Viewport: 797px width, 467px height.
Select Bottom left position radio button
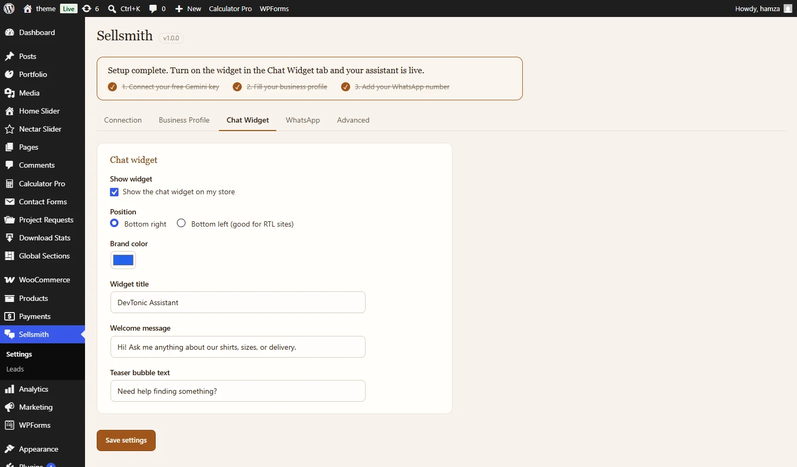point(181,223)
